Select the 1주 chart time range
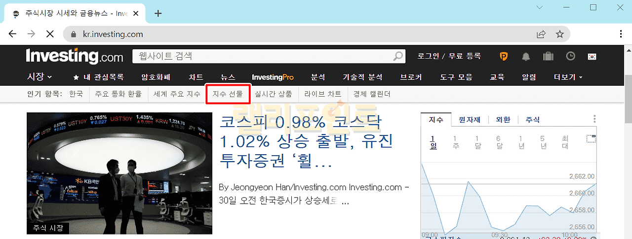Screen dimensions: 632x239 [x=455, y=142]
